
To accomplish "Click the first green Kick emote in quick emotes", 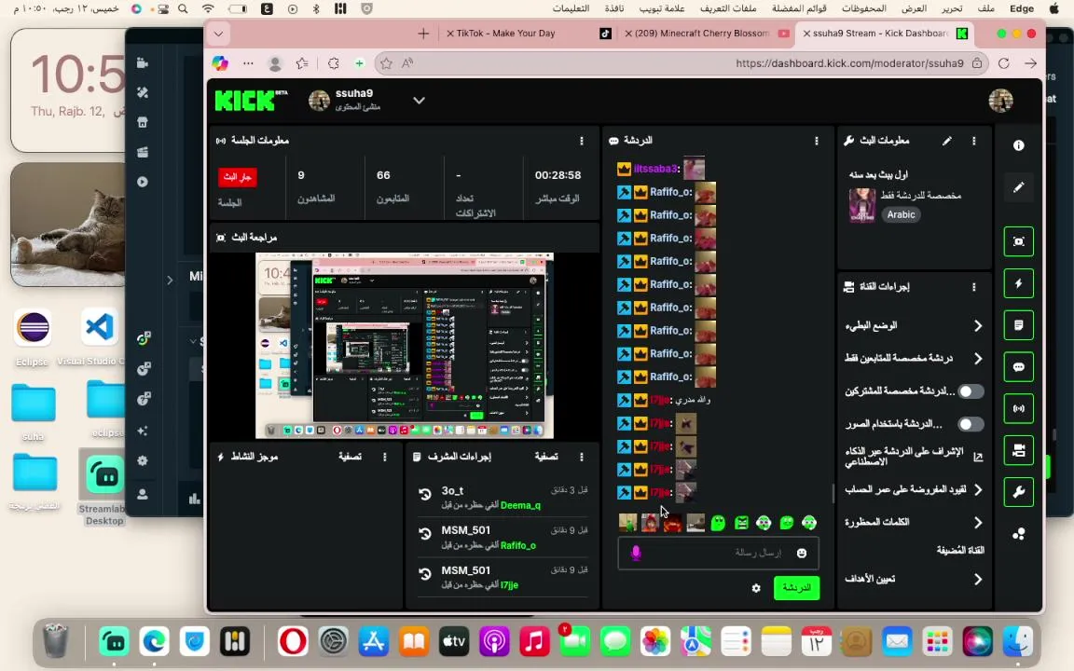I will [718, 523].
